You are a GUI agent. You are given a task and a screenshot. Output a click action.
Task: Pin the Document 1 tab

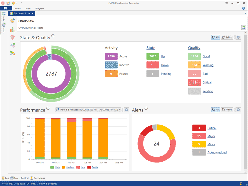coord(29,13)
